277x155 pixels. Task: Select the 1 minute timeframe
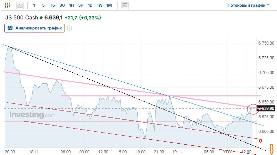(x=34, y=5)
